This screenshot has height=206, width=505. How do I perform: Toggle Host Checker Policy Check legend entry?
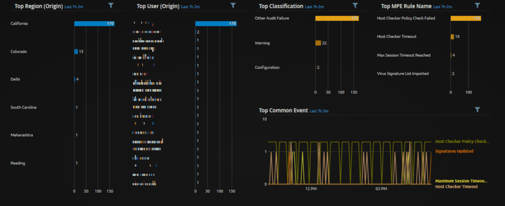462,141
